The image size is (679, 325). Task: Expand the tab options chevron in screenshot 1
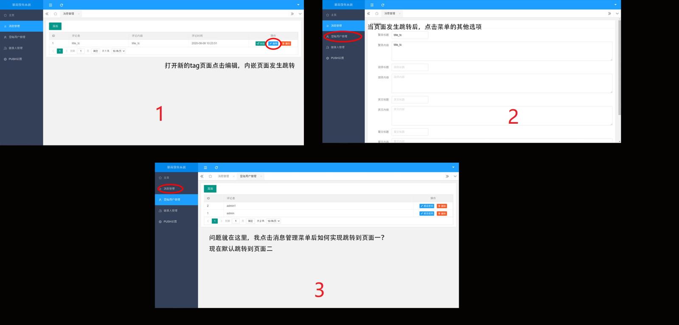[x=300, y=14]
